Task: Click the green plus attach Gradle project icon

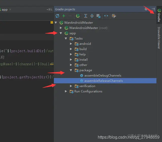Action: [64, 16]
